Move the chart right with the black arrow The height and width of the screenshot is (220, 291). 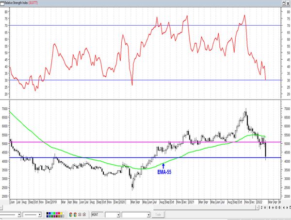[287, 207]
